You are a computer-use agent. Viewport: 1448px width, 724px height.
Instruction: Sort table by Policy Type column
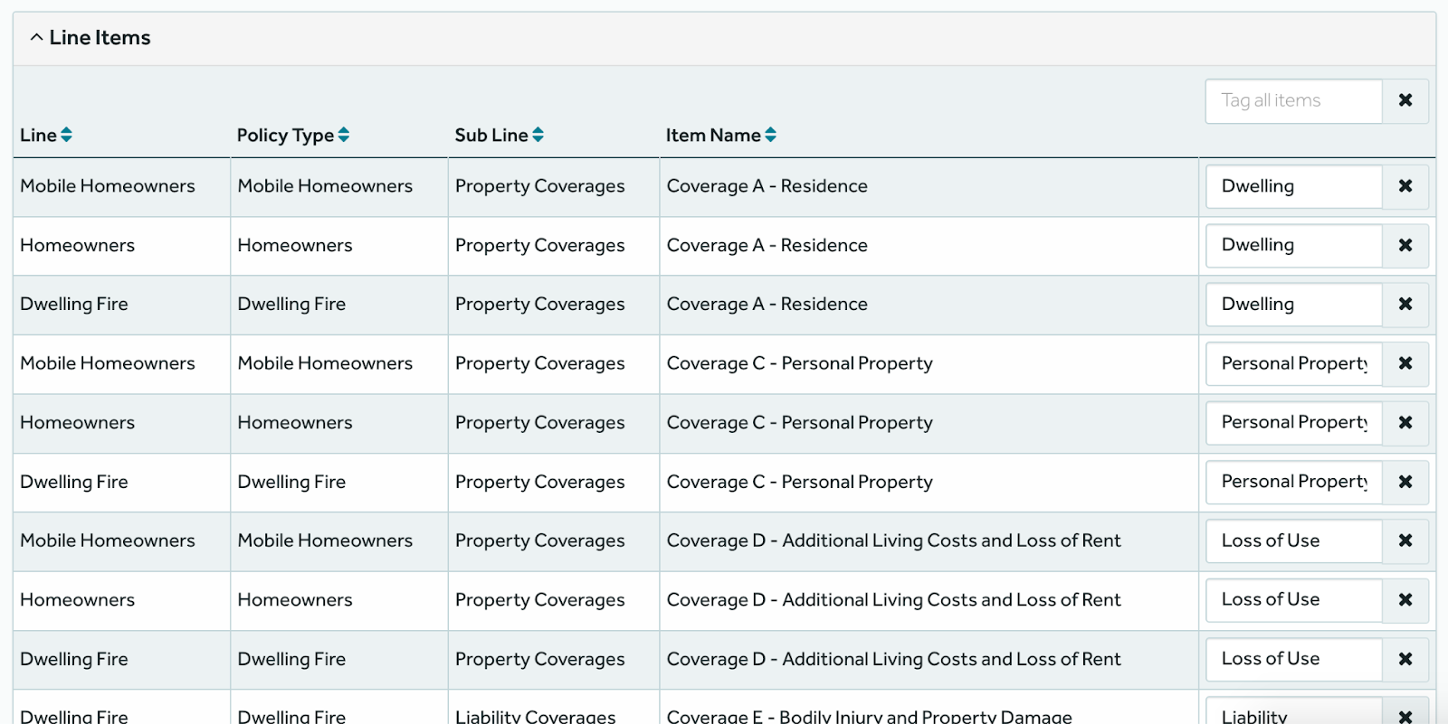343,135
